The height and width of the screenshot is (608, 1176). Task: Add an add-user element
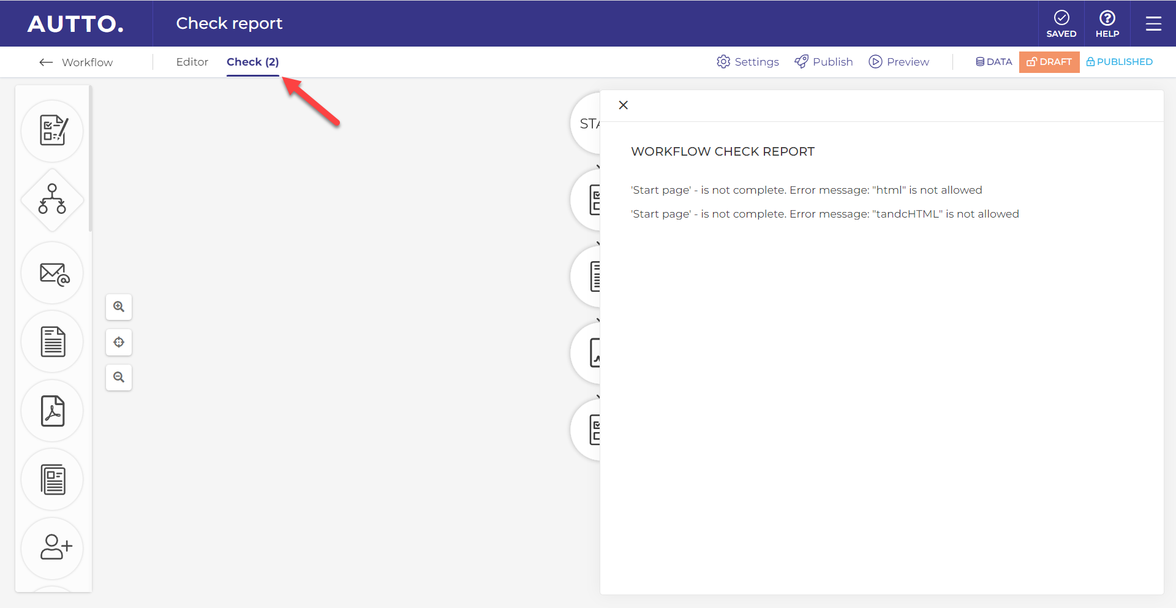click(53, 548)
